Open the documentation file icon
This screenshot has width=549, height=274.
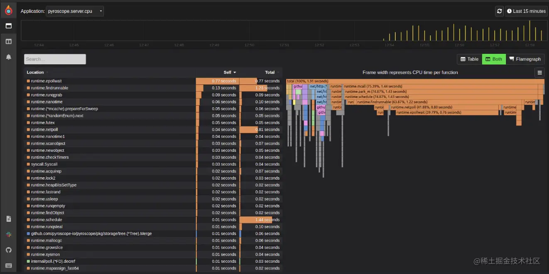coord(8,219)
